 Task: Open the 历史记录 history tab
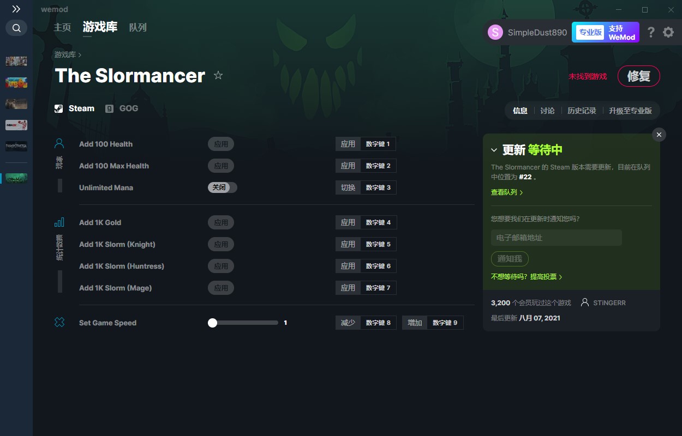click(582, 111)
